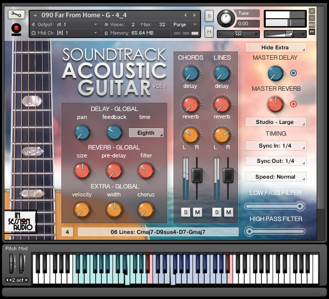This screenshot has width=329, height=299.
Task: Solo the instrument with header S button
Action: click(x=209, y=16)
